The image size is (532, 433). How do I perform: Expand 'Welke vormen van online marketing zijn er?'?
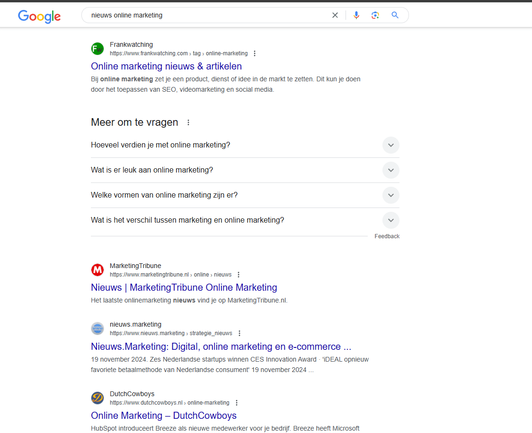(x=390, y=195)
